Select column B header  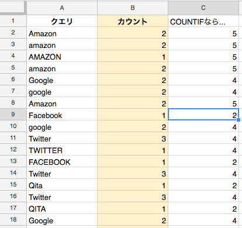[133, 8]
